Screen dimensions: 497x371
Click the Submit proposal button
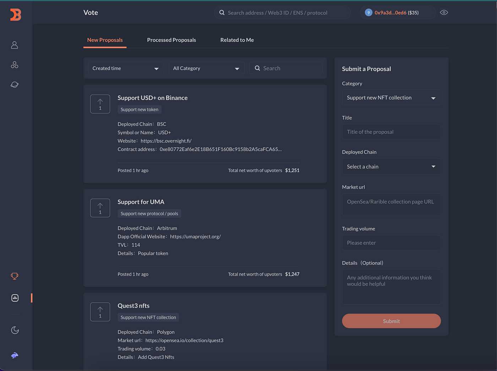click(x=391, y=321)
